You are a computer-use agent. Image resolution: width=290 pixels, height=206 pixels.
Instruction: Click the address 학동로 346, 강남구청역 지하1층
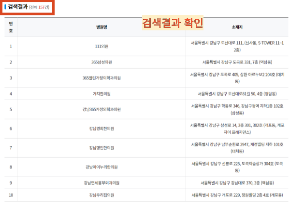click(x=237, y=110)
